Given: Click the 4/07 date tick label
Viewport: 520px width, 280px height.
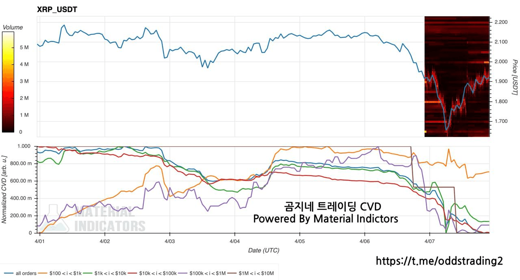Looking at the screenshot, I should pos(430,240).
